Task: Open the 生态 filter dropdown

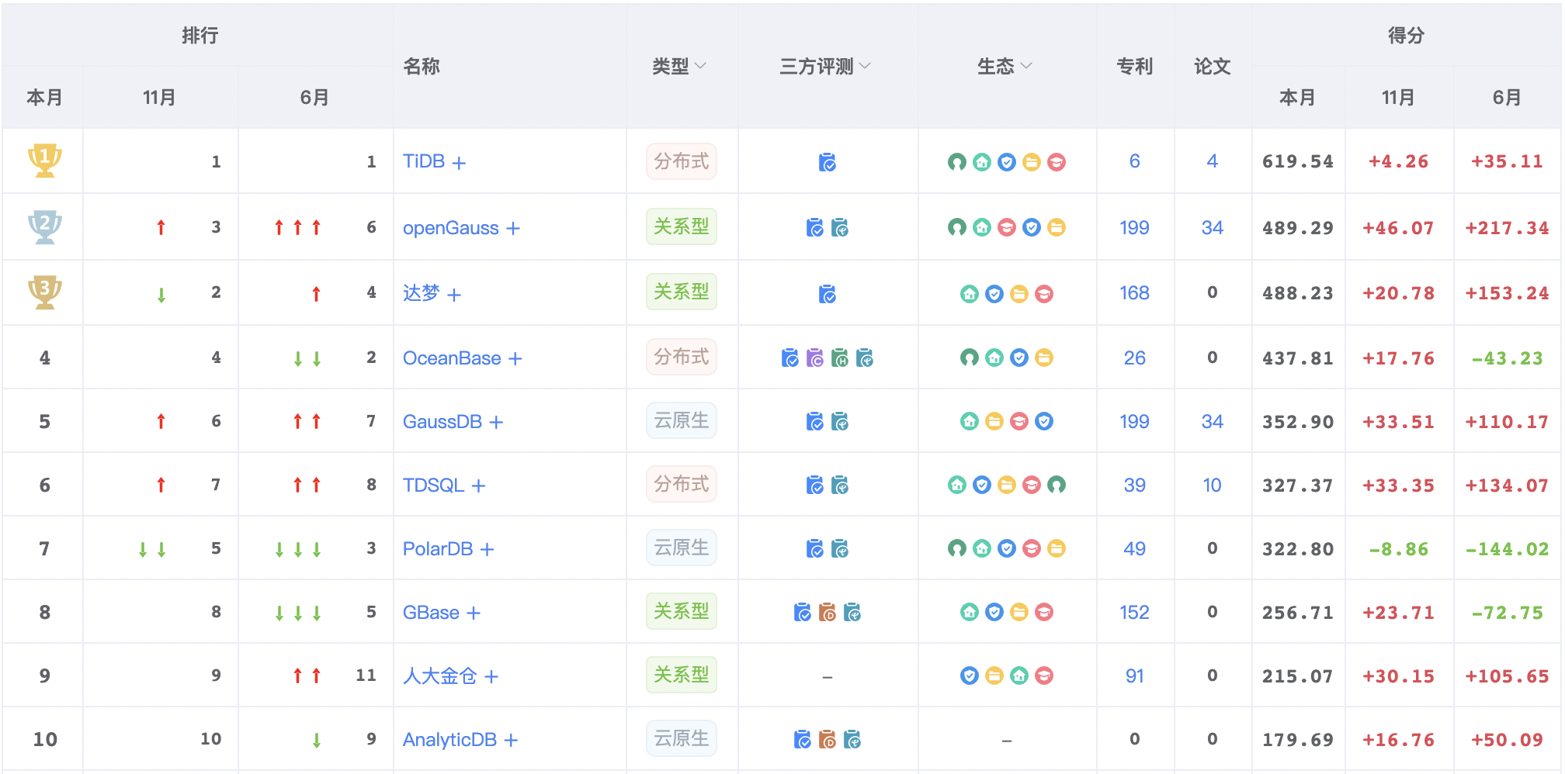Action: (x=1005, y=67)
